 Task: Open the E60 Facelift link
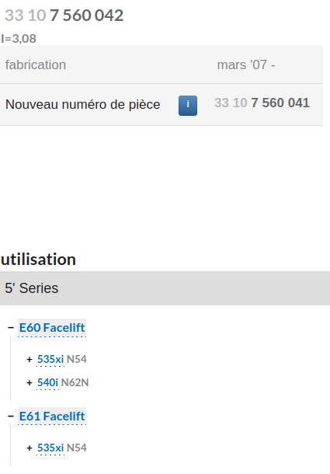coord(52,328)
